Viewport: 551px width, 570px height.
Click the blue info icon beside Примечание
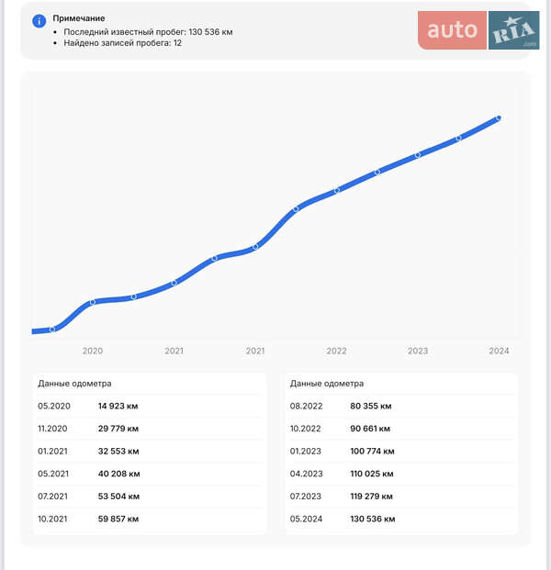click(39, 21)
